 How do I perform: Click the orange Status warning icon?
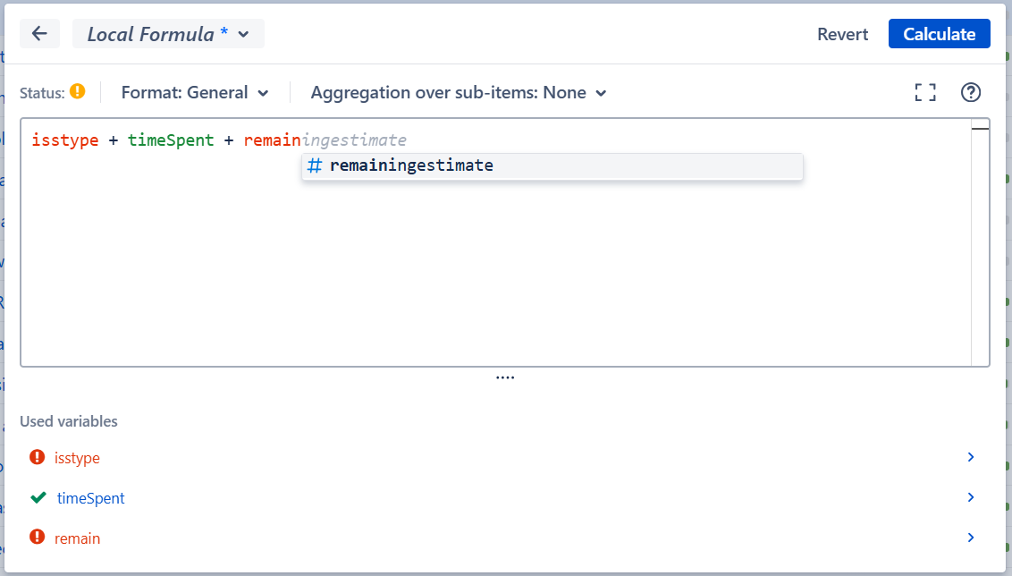pos(77,91)
